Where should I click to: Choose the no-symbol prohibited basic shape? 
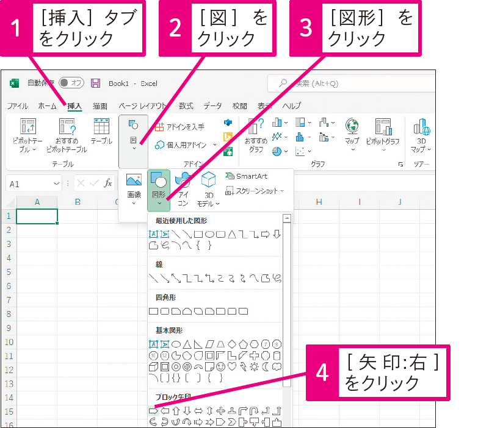[x=187, y=367]
